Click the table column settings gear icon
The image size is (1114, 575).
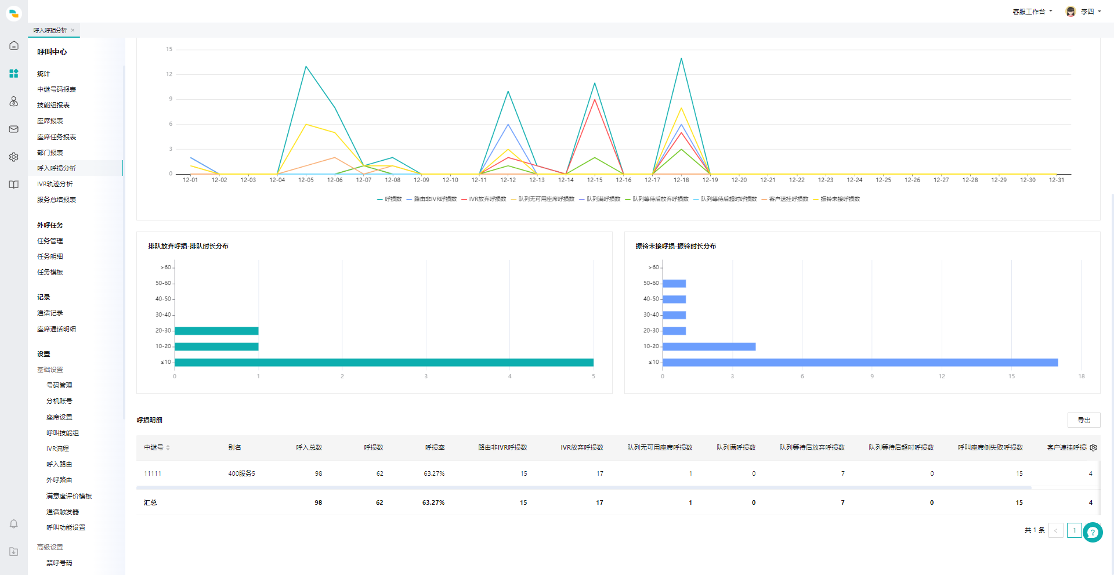click(1093, 447)
